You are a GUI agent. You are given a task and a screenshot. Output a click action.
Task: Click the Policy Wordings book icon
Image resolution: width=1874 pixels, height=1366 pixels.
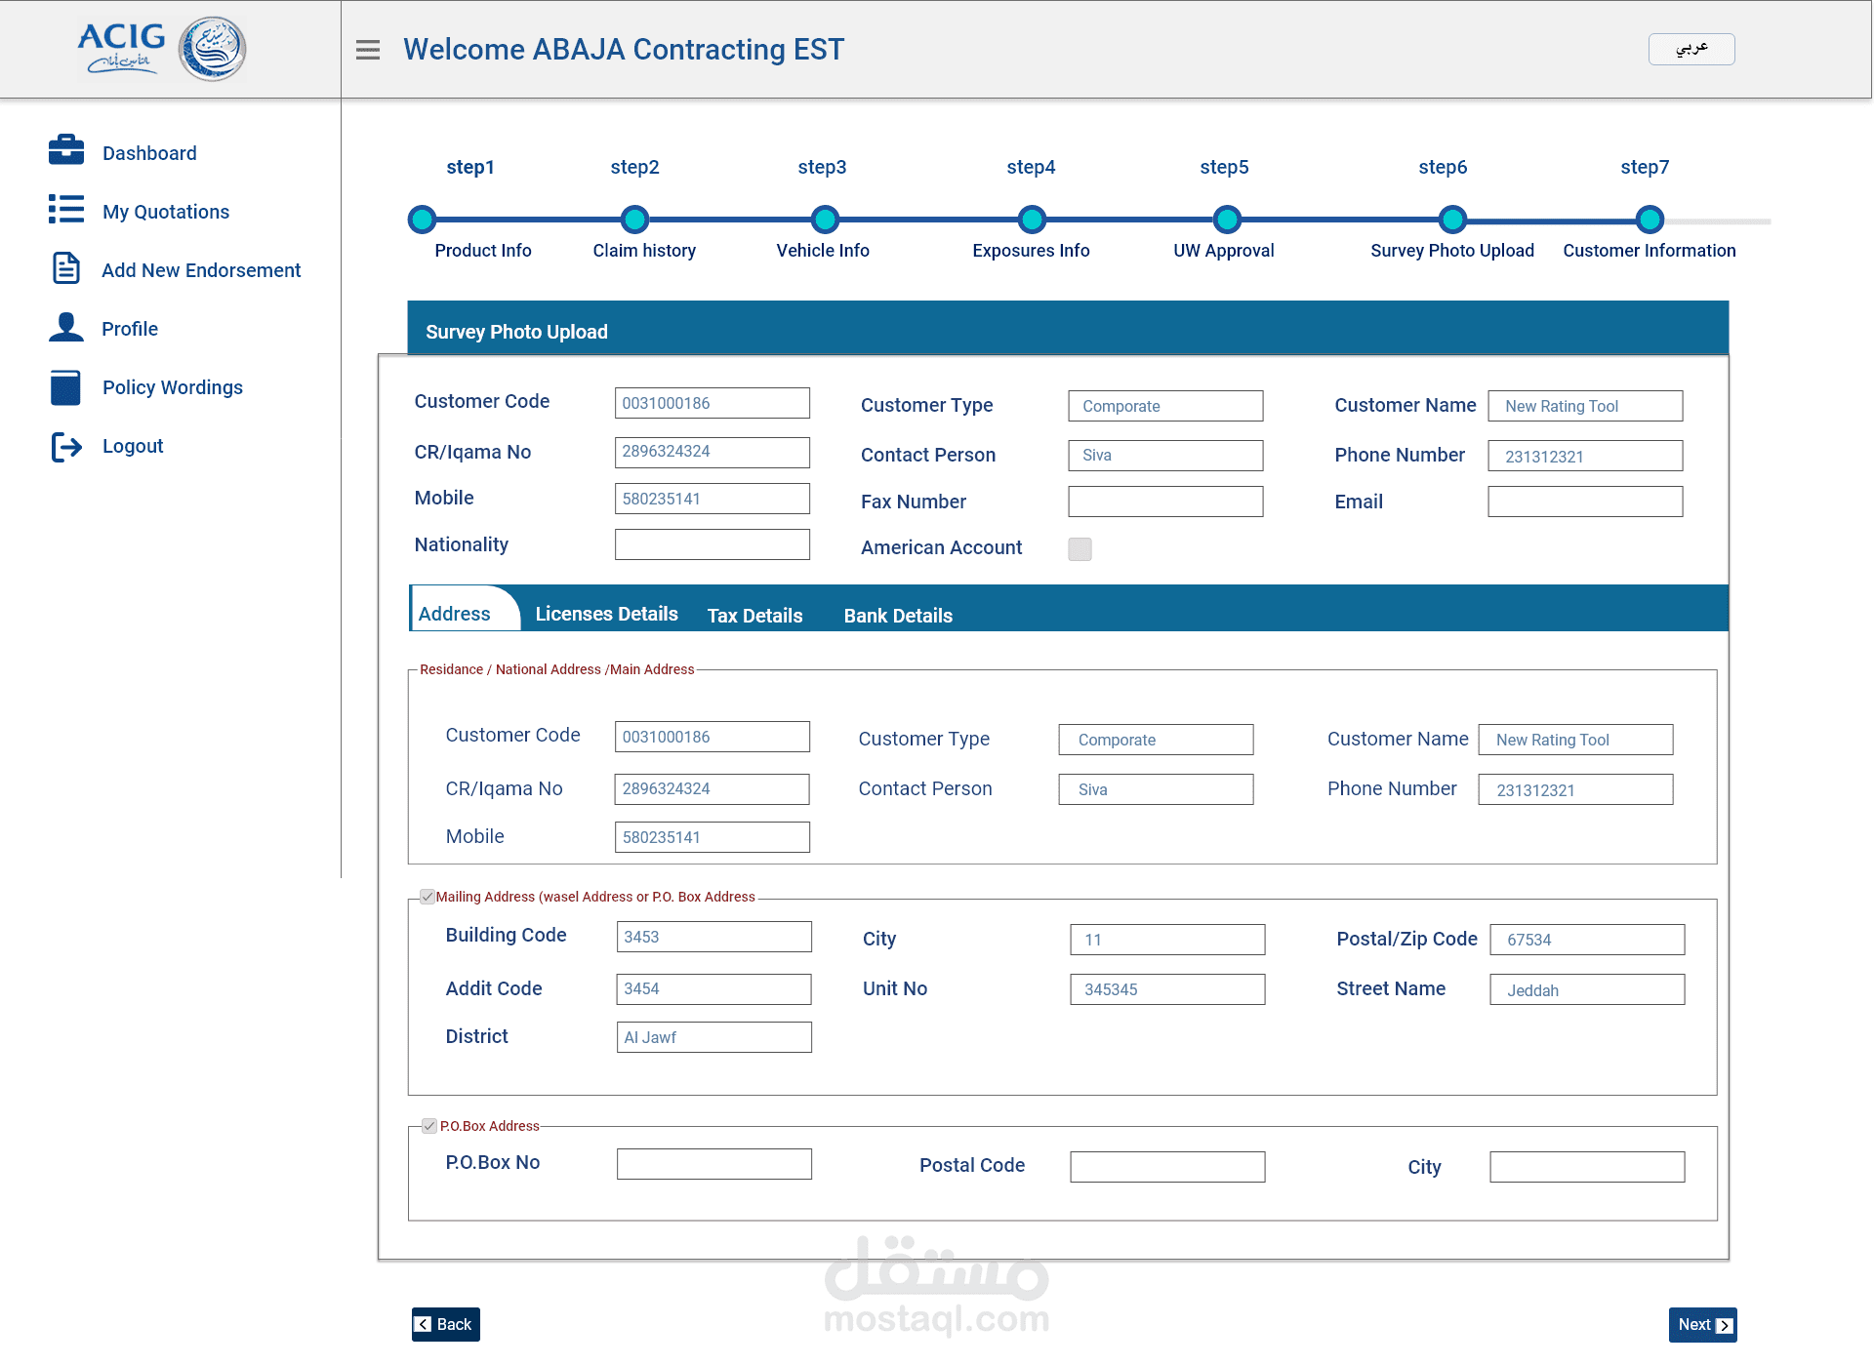click(66, 386)
